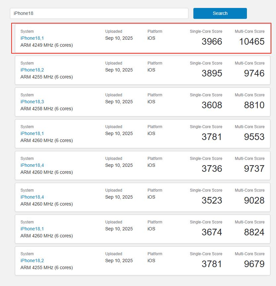This screenshot has height=286, width=276.
Task: Open iPhone18,1 result with 10465 multi-core score
Action: click(32, 38)
